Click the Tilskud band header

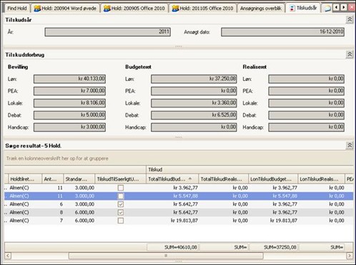(x=249, y=170)
